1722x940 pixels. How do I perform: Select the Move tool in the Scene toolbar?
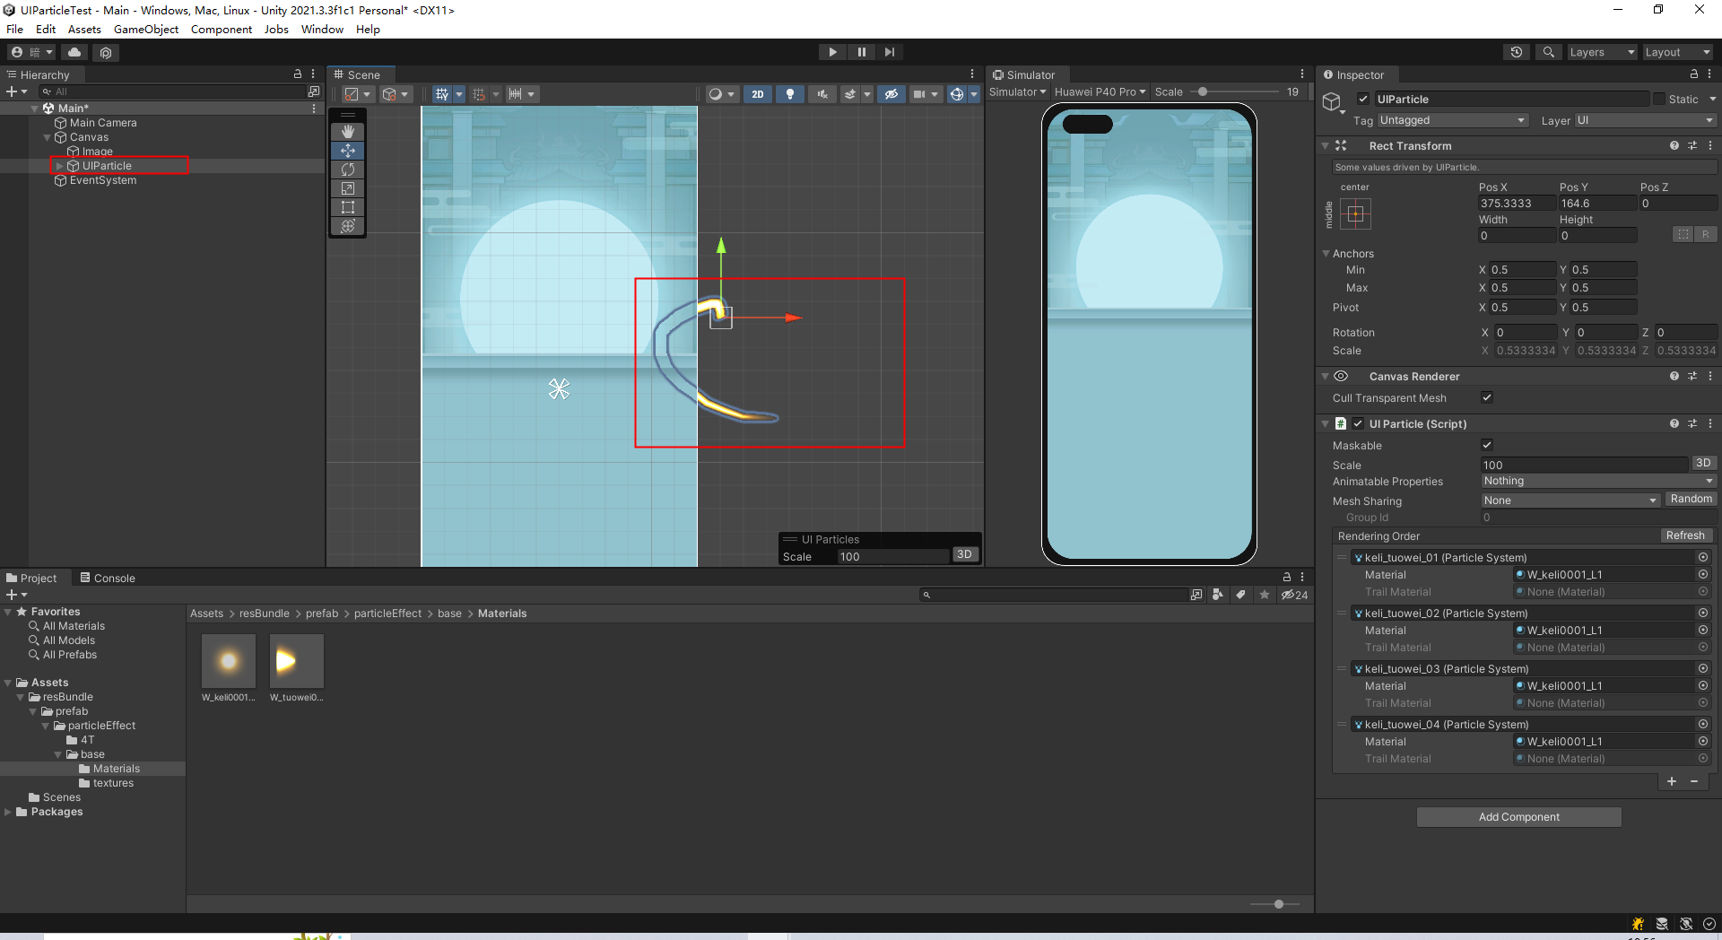(348, 150)
